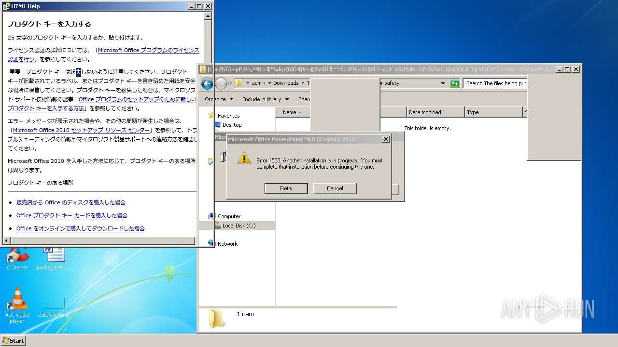Open the link about buying an Office disc at retail

pos(71,202)
